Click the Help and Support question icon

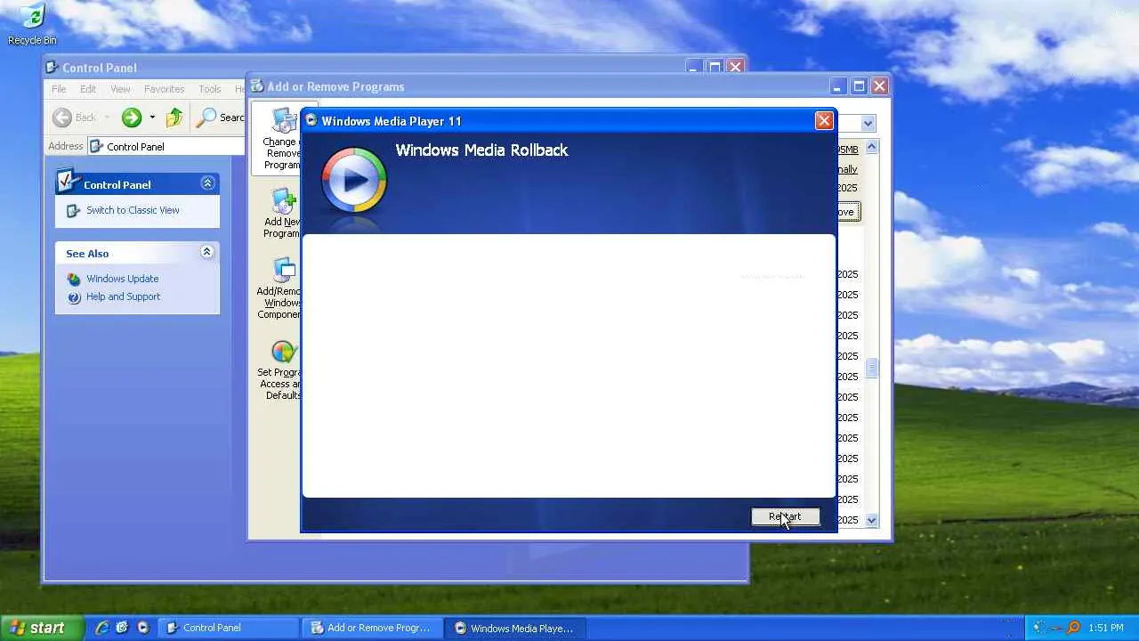coord(74,297)
